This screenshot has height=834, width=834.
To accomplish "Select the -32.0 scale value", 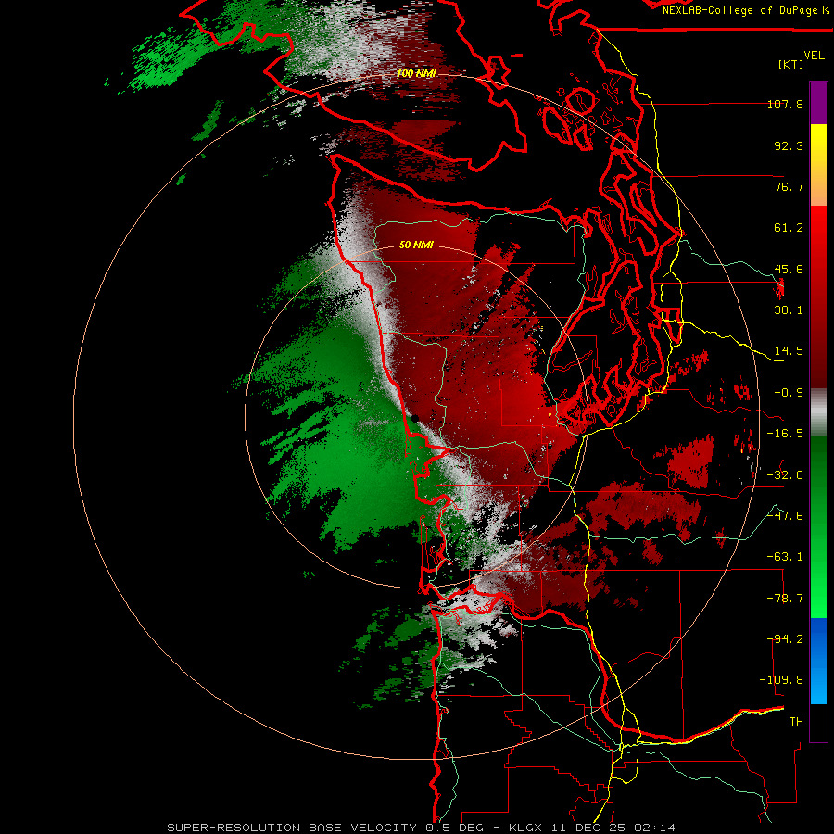I will 785,475.
